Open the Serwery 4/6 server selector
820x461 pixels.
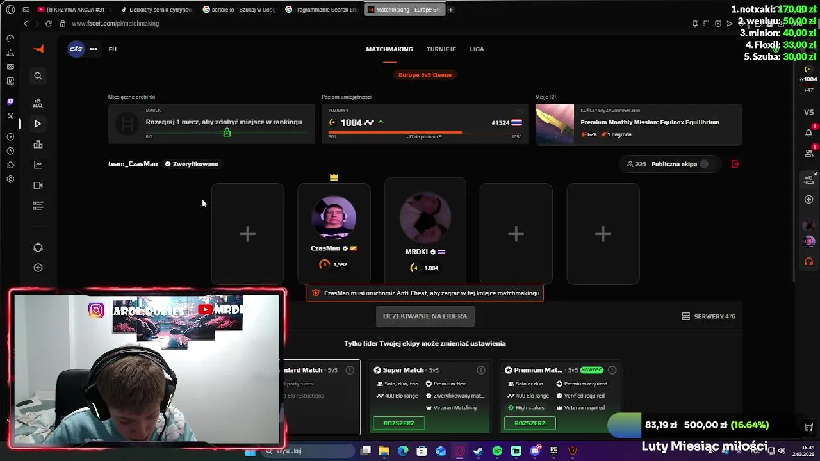(x=708, y=316)
